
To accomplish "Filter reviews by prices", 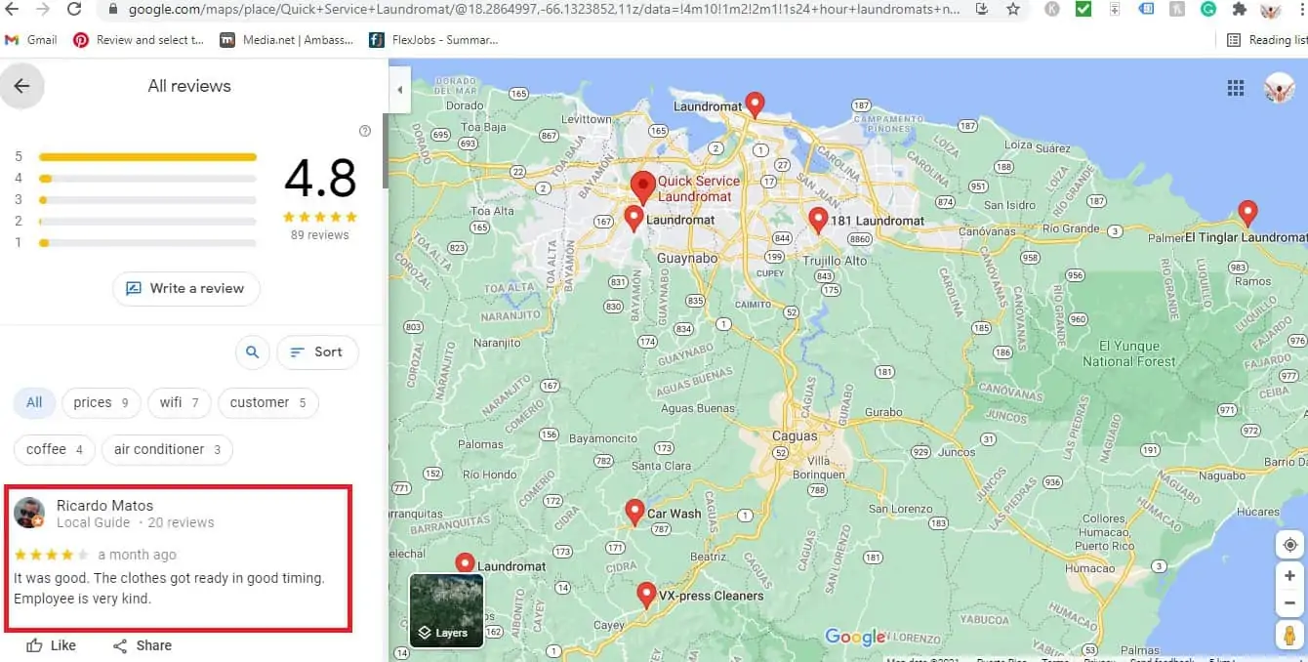I will tap(102, 402).
